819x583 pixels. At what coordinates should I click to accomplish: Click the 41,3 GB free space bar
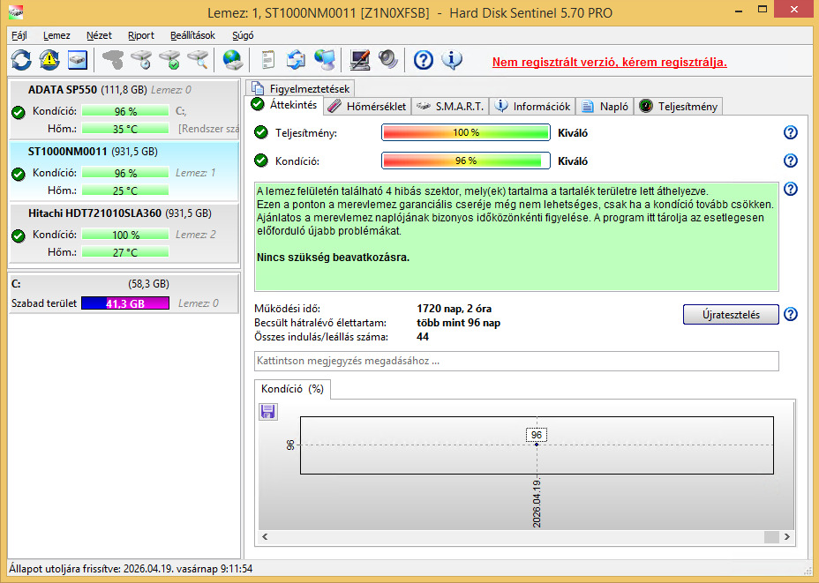pyautogui.click(x=125, y=303)
